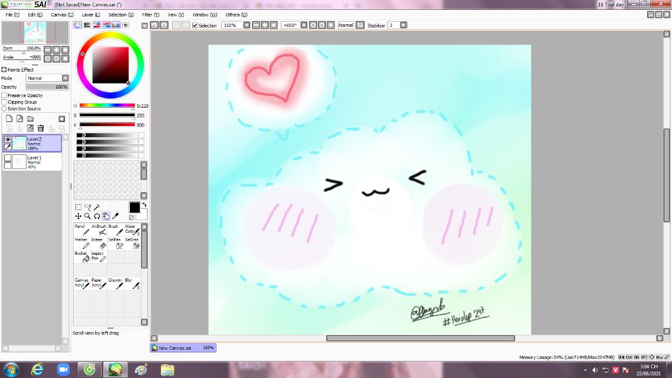
Task: Select the zoom magnifier tool
Action: click(87, 217)
